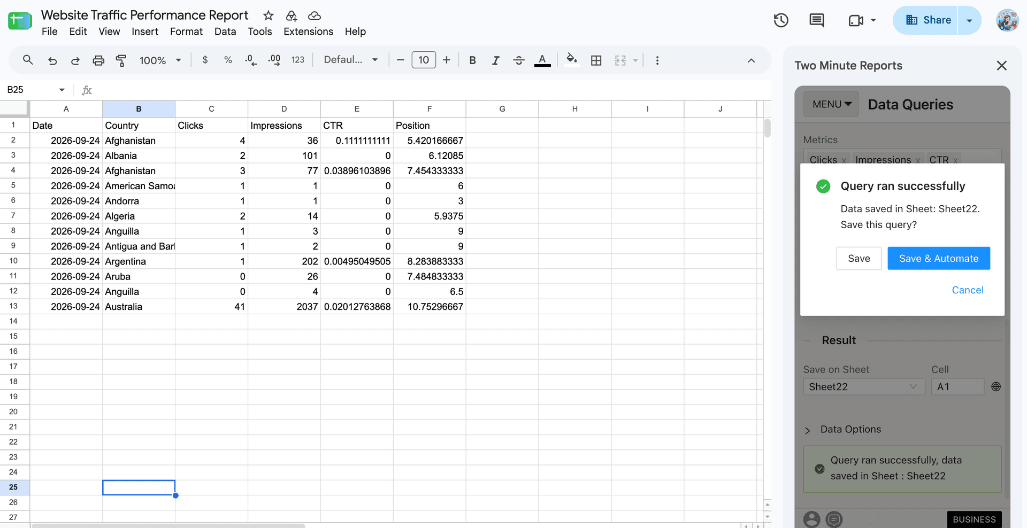The width and height of the screenshot is (1027, 528).
Task: Open the Insert menu
Action: coord(145,32)
